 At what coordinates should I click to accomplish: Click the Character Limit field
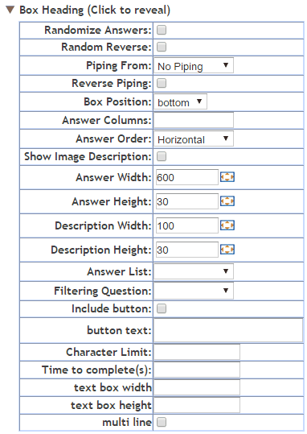(197, 352)
